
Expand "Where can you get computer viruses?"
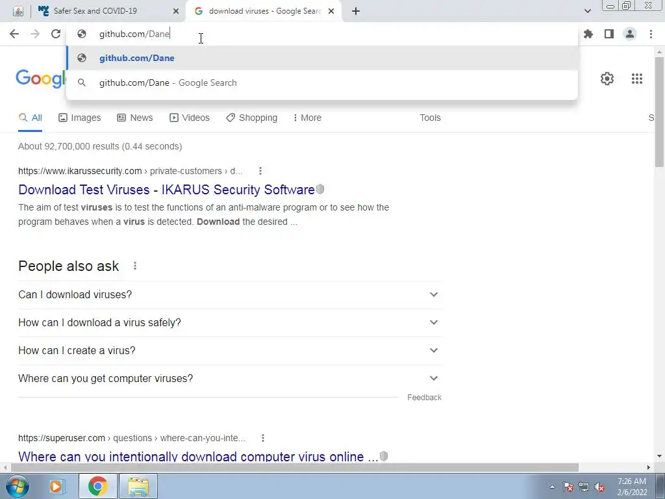pos(230,379)
